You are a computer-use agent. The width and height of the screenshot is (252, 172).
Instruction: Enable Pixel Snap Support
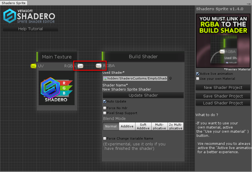click(105, 113)
